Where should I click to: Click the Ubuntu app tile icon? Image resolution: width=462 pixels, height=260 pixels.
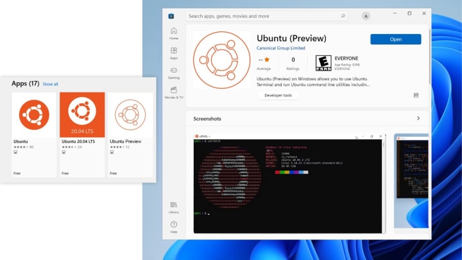(x=34, y=115)
